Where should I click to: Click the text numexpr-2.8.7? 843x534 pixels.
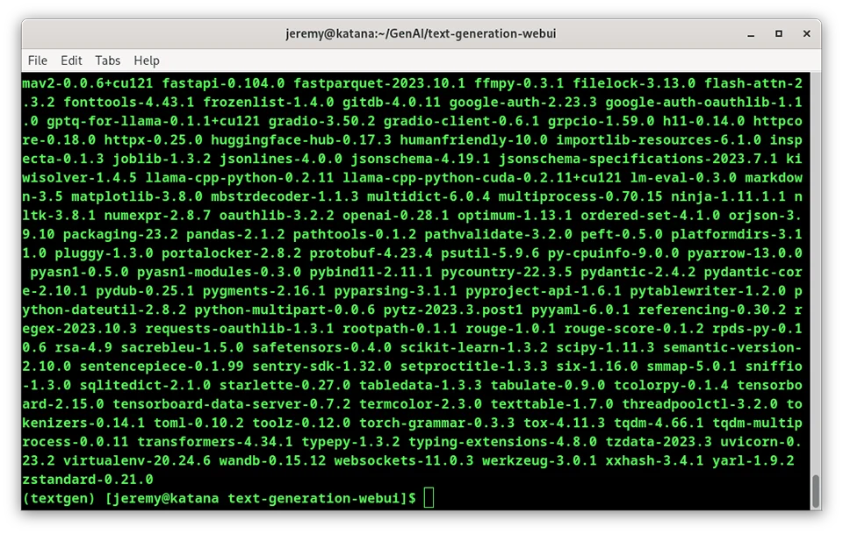(x=157, y=215)
